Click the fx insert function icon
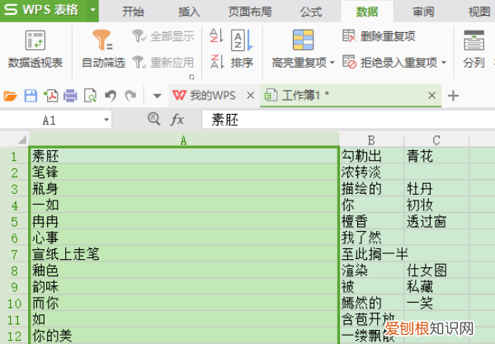495x344 pixels. (177, 120)
